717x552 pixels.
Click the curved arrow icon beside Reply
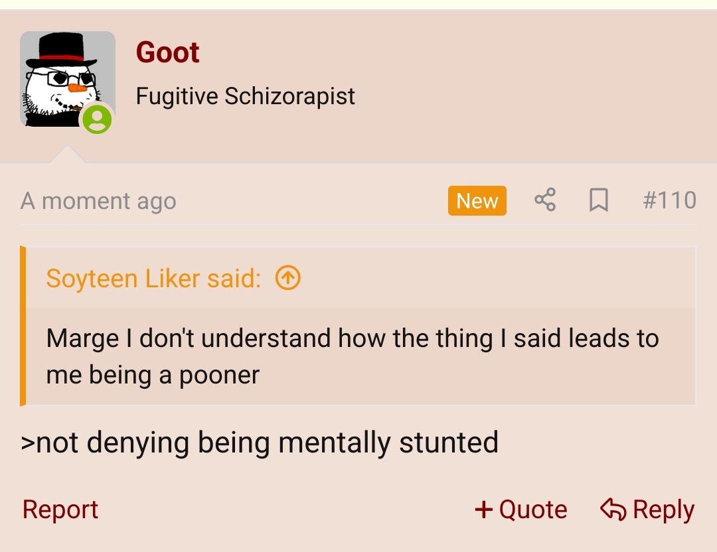pos(613,510)
